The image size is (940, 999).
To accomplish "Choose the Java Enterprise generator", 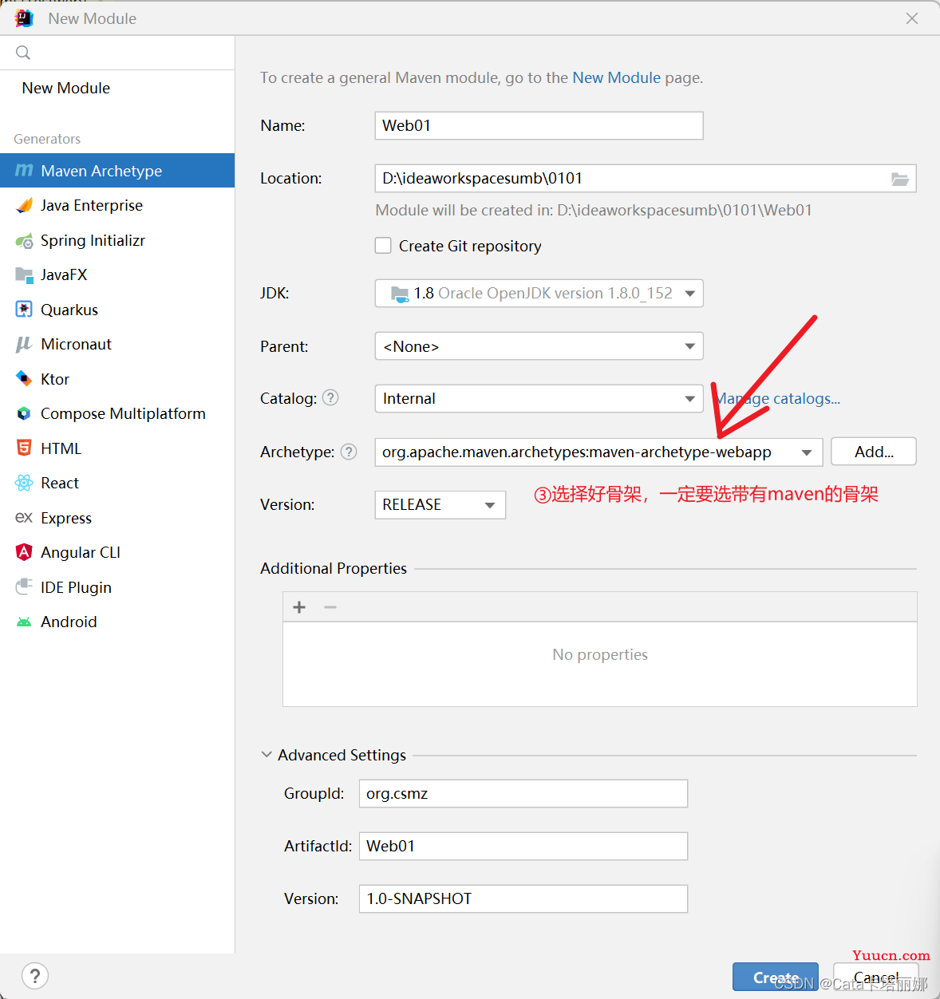I will [117, 205].
